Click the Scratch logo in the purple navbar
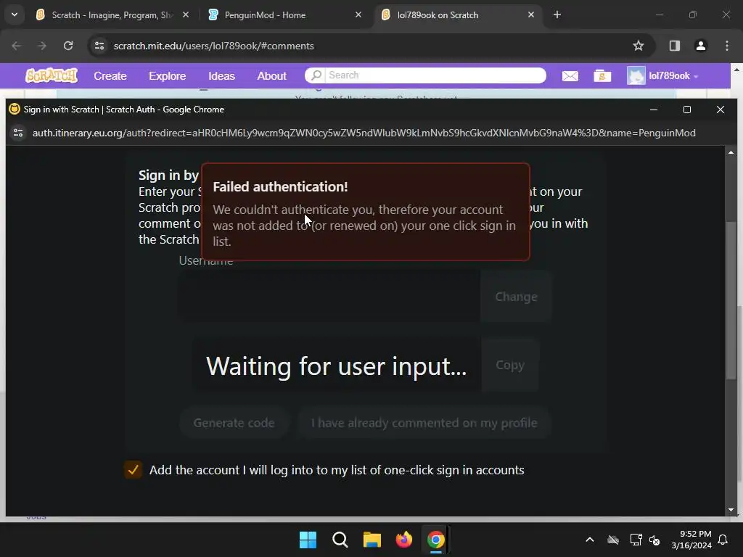The image size is (743, 557). point(52,75)
